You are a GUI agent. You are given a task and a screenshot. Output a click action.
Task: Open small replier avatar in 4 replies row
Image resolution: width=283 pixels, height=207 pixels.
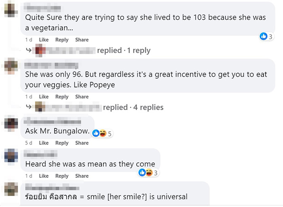pyautogui.click(x=40, y=107)
